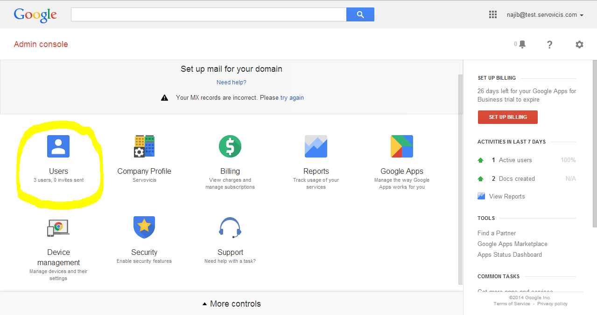Viewport: 597px width, 315px height.
Task: Click the SET UP BILLING button
Action: [x=508, y=117]
